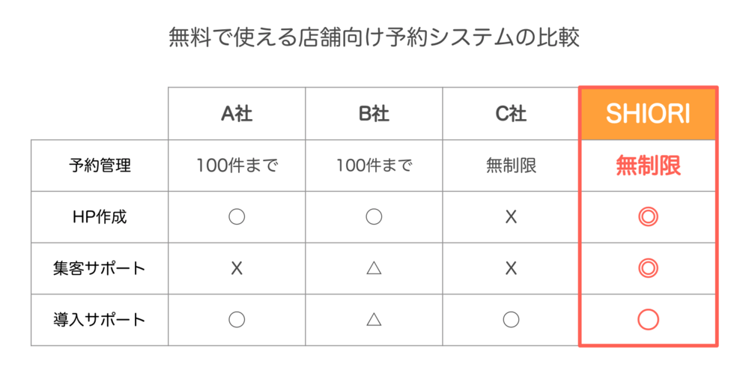Image resolution: width=749 pixels, height=367 pixels.
Task: Click the title 無料で使える店舗向け予約システムの比較
Action: pyautogui.click(x=374, y=37)
